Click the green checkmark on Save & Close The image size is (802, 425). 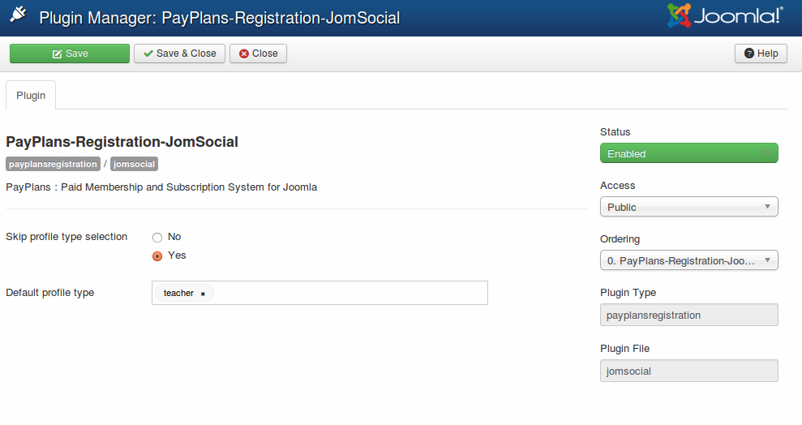148,54
